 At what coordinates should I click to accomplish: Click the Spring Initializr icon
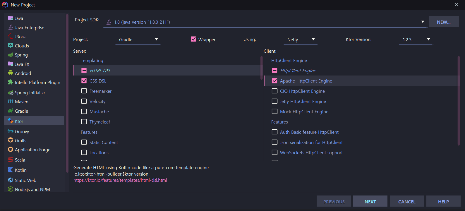click(x=11, y=92)
